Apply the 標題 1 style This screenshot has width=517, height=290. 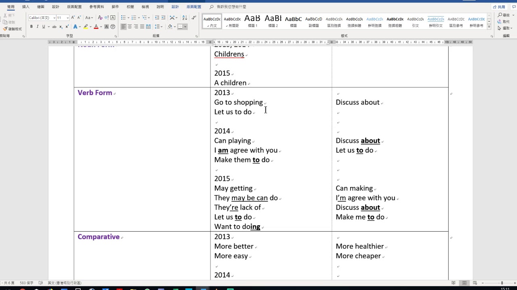tap(252, 21)
